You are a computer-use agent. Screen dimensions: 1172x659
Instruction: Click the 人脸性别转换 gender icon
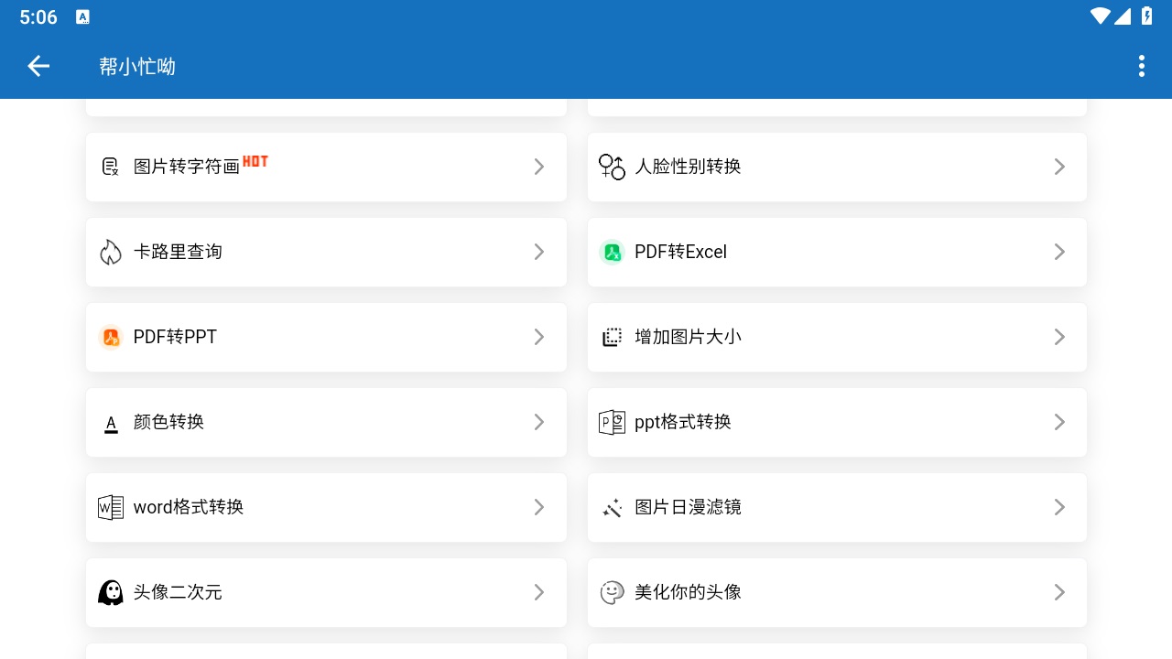612,167
